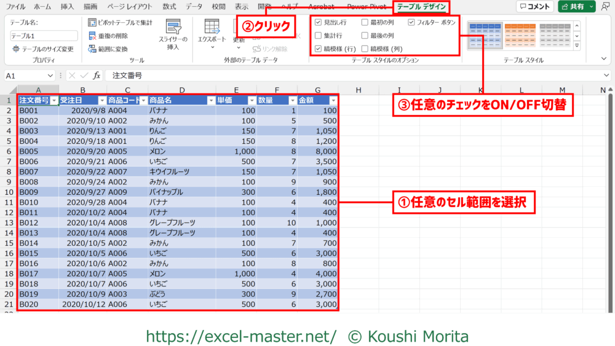Viewport: 615px width, 346px height.
Task: Click Resize Table (テーブルのサイズ変更) icon
Action: click(16, 49)
